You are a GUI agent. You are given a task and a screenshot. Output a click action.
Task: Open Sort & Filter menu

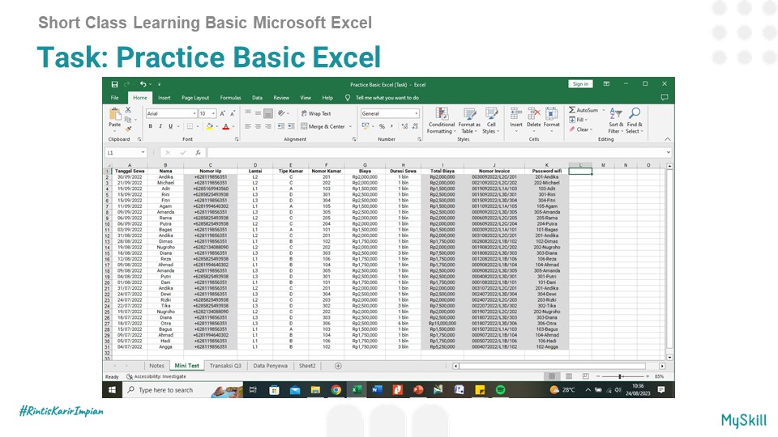coord(616,121)
